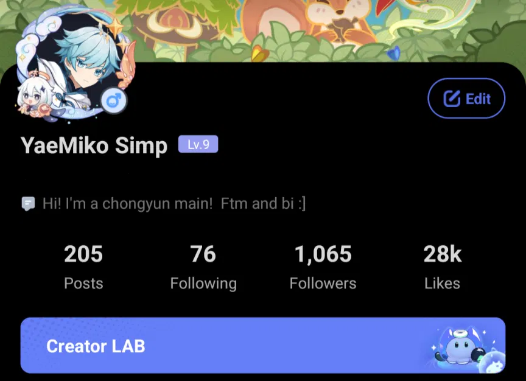Tap the chongyun main bio text

point(174,203)
